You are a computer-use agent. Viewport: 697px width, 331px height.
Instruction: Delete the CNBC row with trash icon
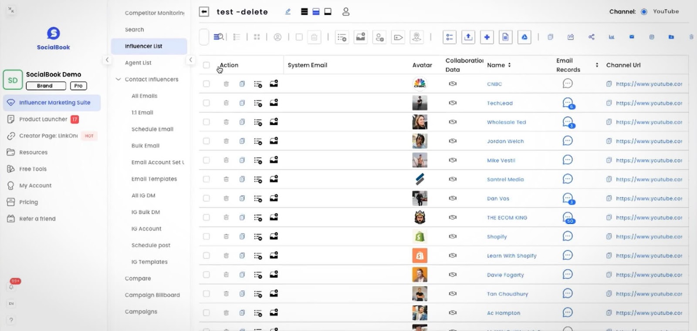[226, 84]
